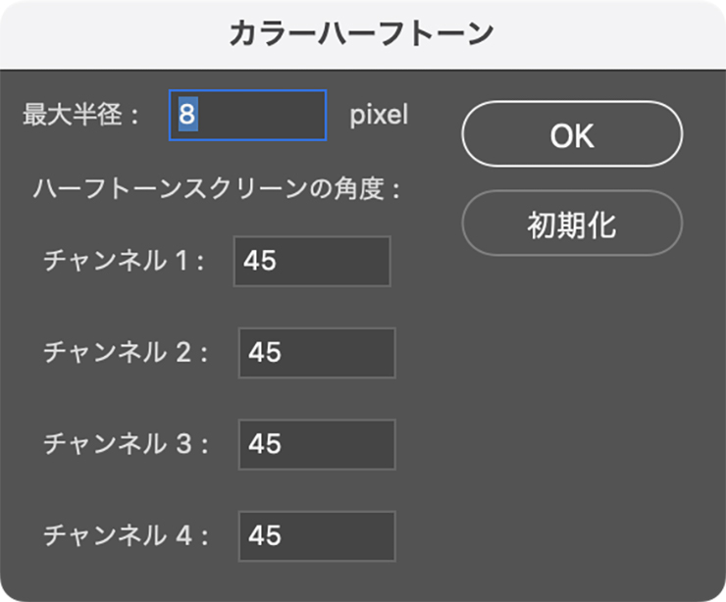Click the OK button
This screenshot has height=602, width=726.
[572, 134]
